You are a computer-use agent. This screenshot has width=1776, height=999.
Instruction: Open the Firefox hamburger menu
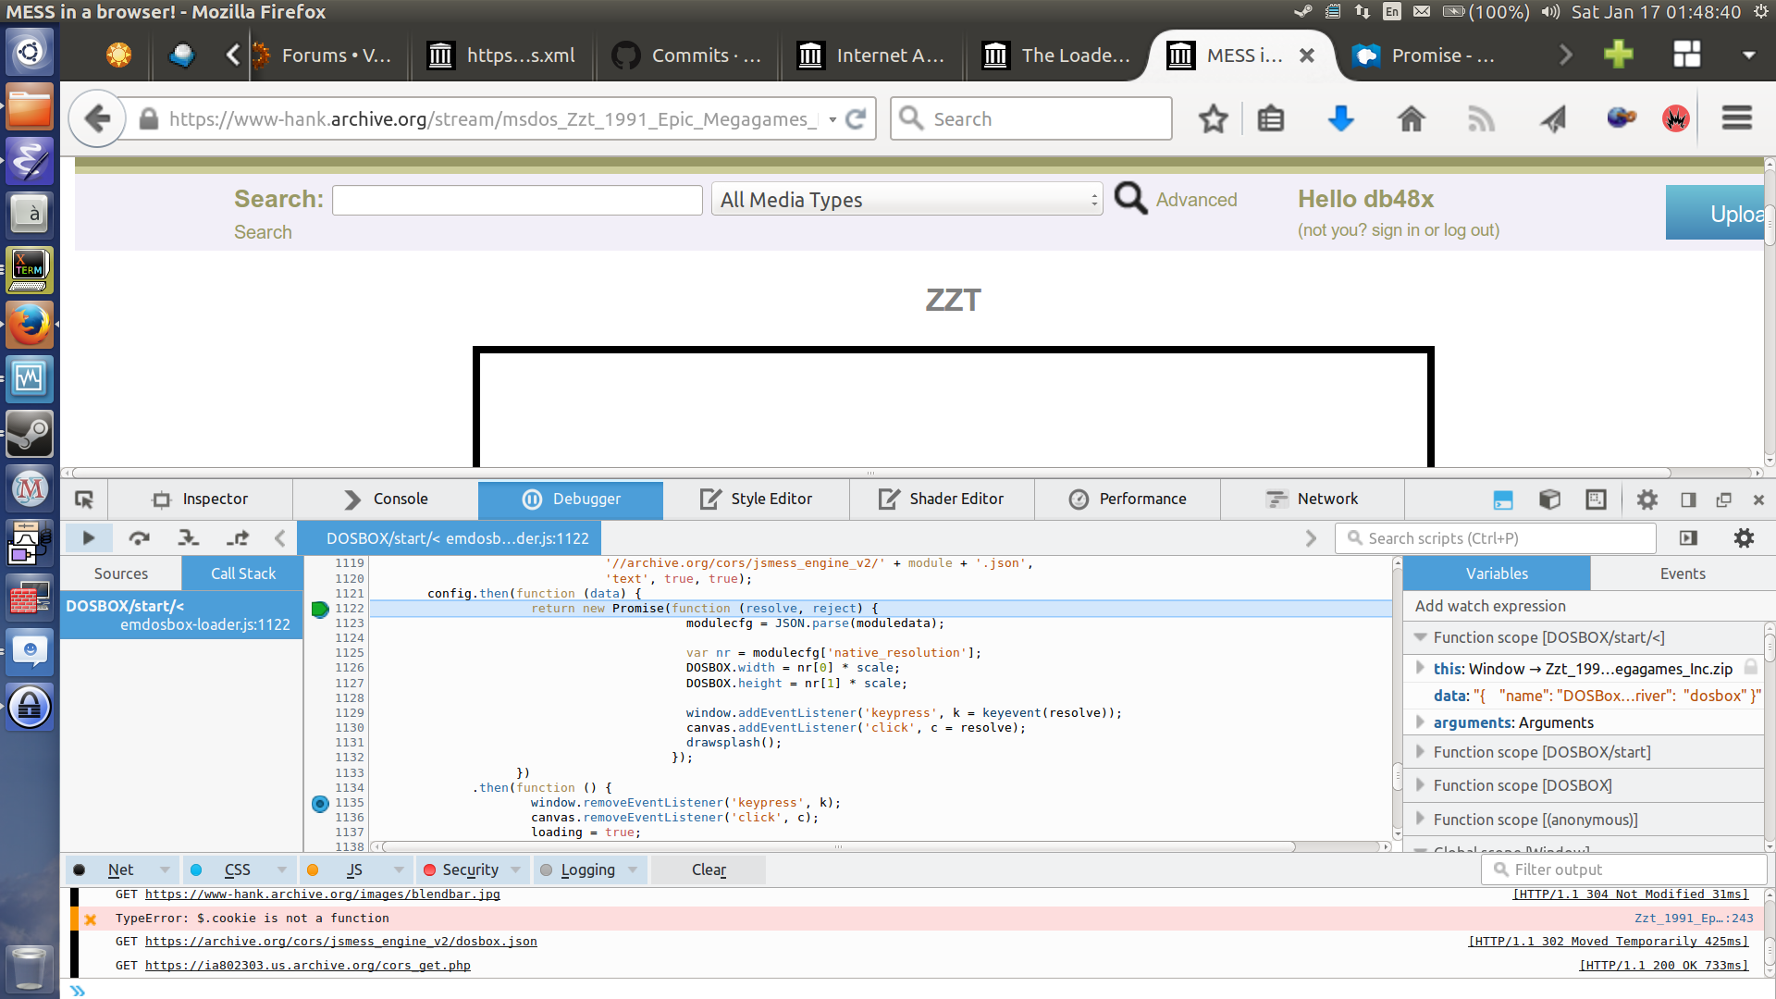pyautogui.click(x=1737, y=118)
